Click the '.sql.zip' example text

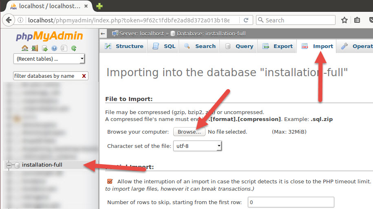point(322,119)
